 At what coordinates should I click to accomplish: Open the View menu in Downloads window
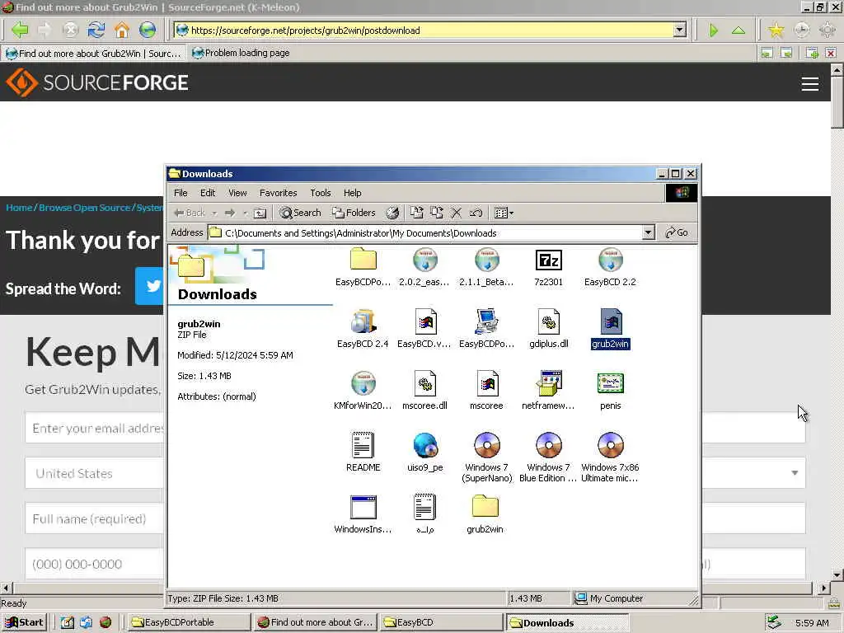[x=237, y=193]
